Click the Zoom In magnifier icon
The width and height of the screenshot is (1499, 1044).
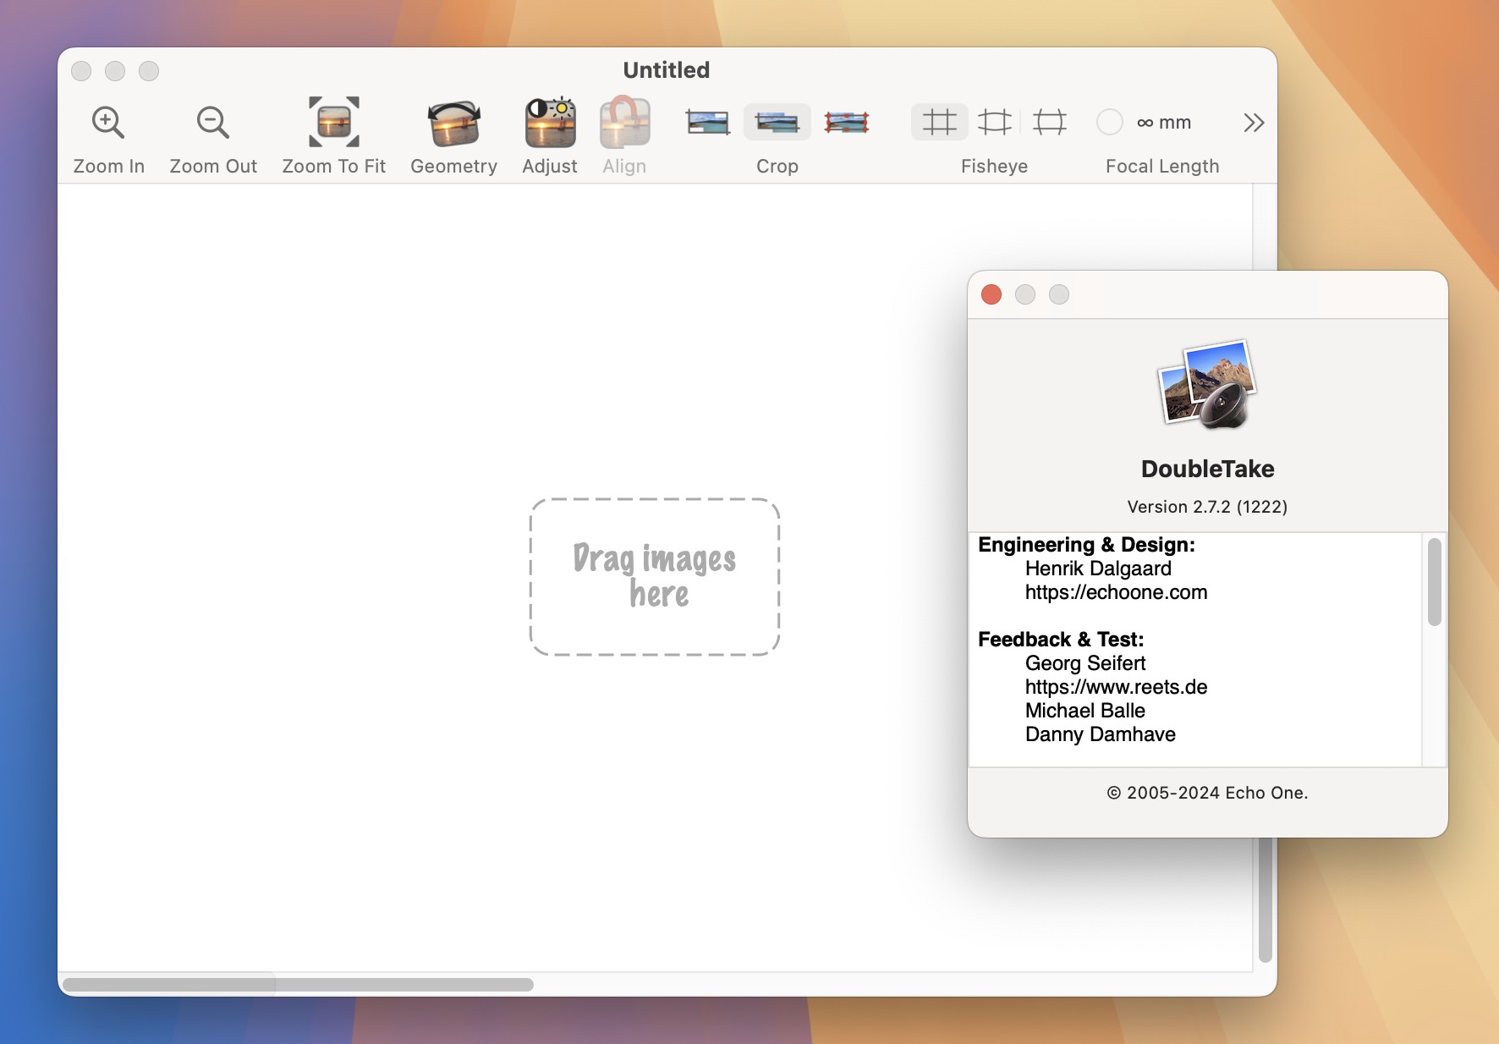[x=108, y=123]
